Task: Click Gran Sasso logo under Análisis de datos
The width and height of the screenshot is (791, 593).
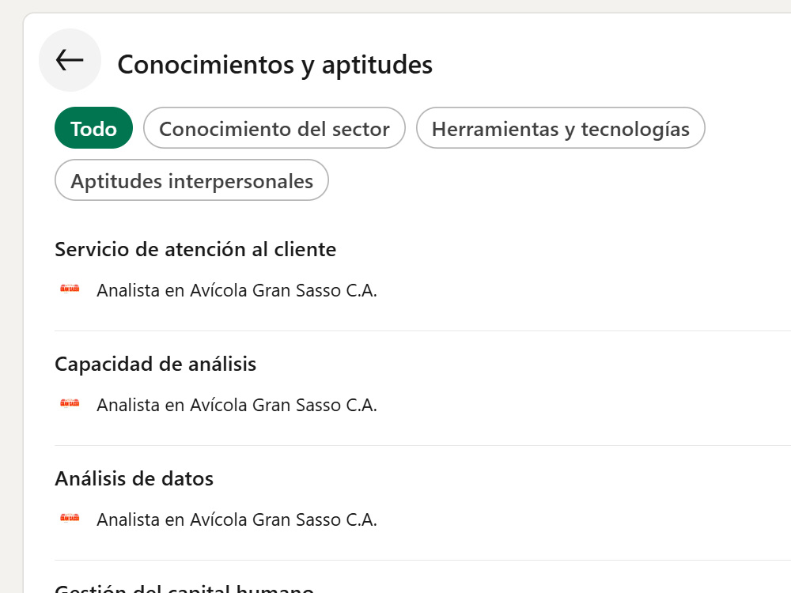Action: click(x=70, y=517)
